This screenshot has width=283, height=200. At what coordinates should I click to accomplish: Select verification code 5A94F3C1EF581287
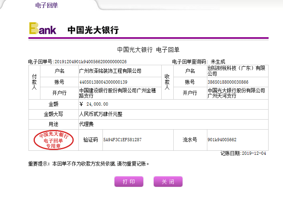pyautogui.click(x=122, y=140)
